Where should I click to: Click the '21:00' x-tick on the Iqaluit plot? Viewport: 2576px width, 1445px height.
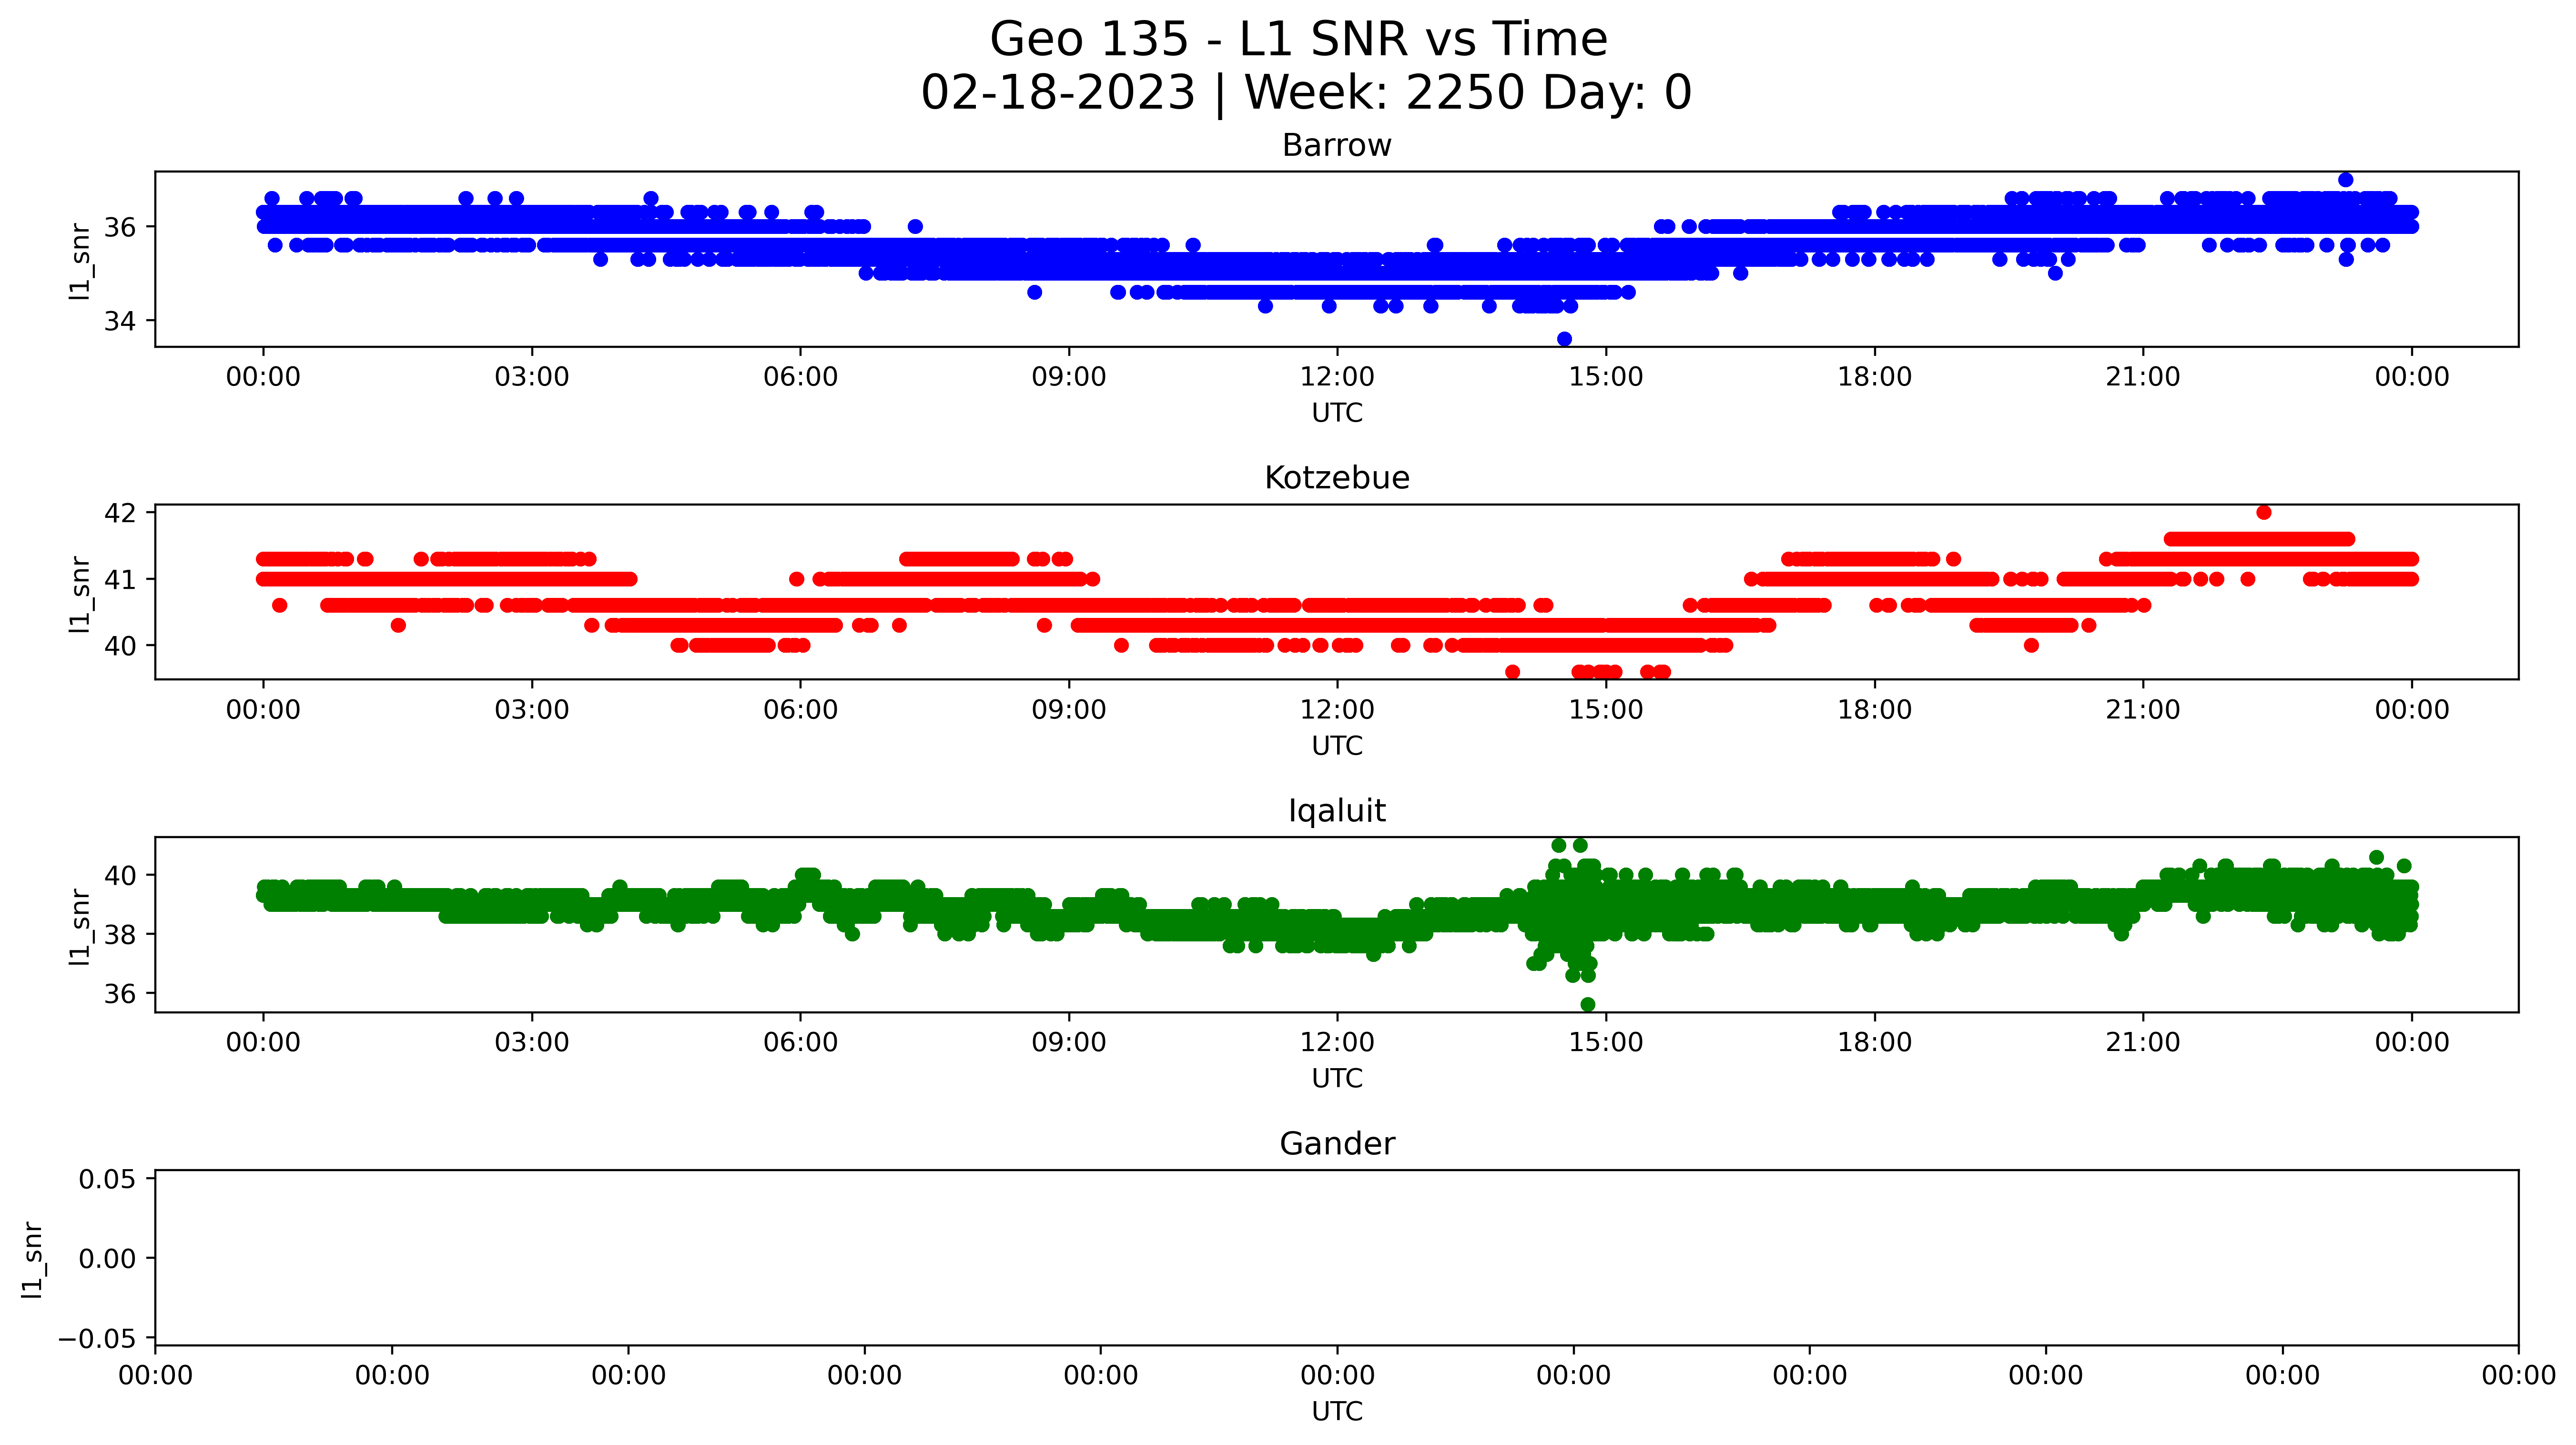[x=2143, y=1043]
